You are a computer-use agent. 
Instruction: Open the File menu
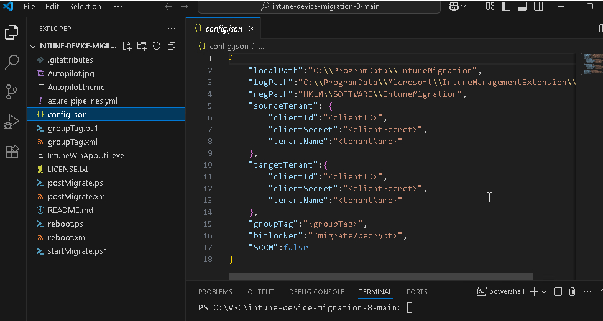29,7
